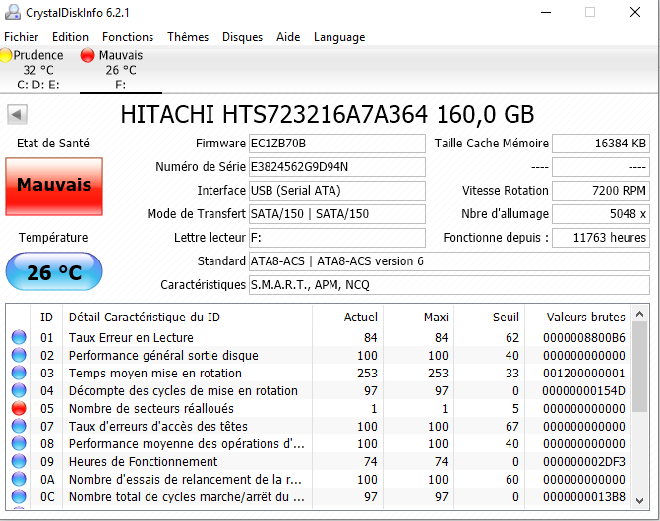Open the Disques menu
The height and width of the screenshot is (521, 660).
[x=242, y=37]
